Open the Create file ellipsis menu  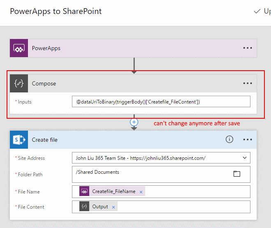coord(247,140)
